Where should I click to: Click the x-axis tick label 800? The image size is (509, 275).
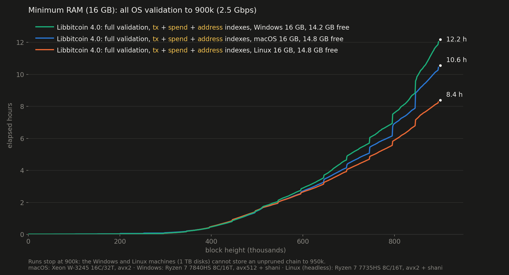[x=394, y=242]
